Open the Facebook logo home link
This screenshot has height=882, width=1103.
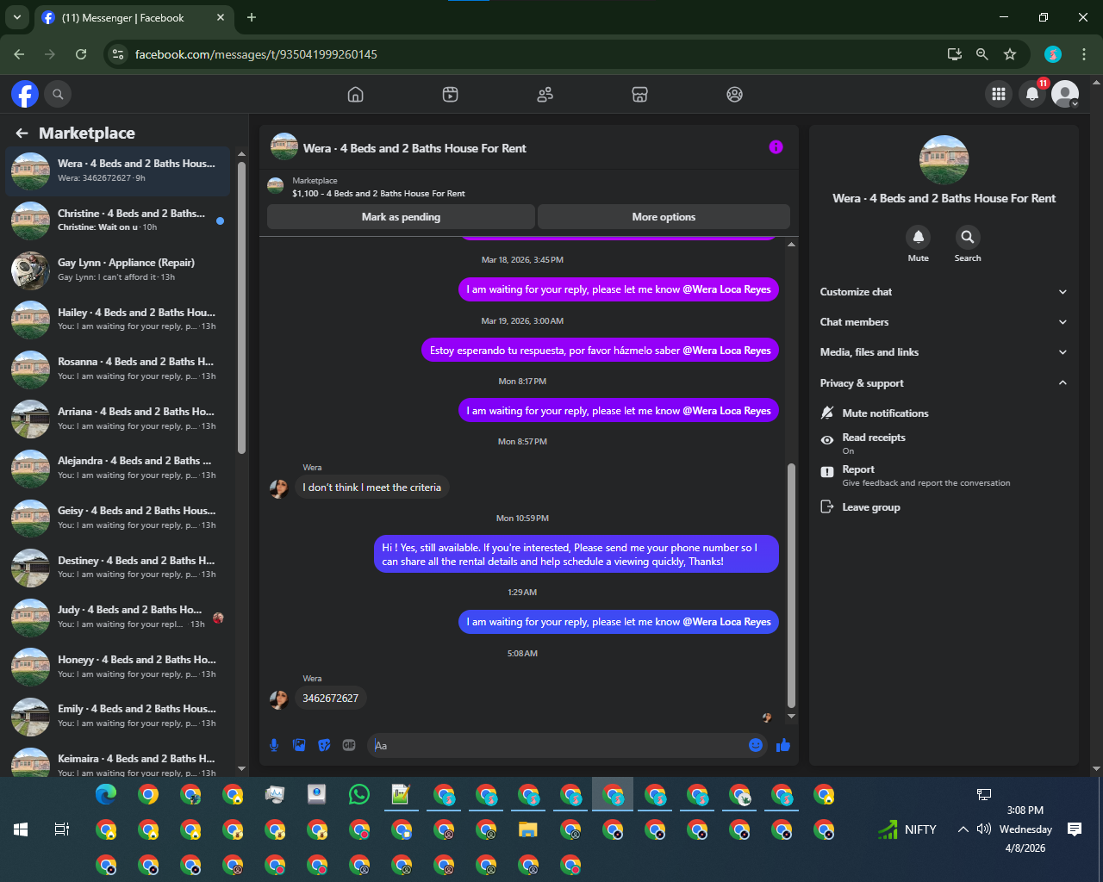pos(25,94)
